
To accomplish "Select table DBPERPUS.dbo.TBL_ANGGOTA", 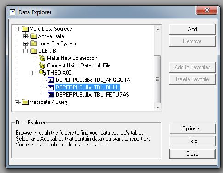I will tap(93, 80).
